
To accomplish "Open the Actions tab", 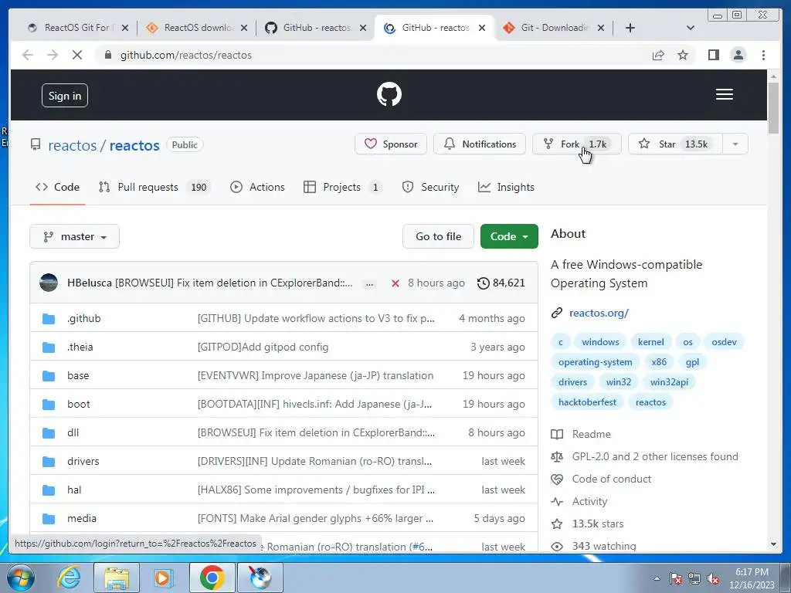I will pyautogui.click(x=257, y=187).
